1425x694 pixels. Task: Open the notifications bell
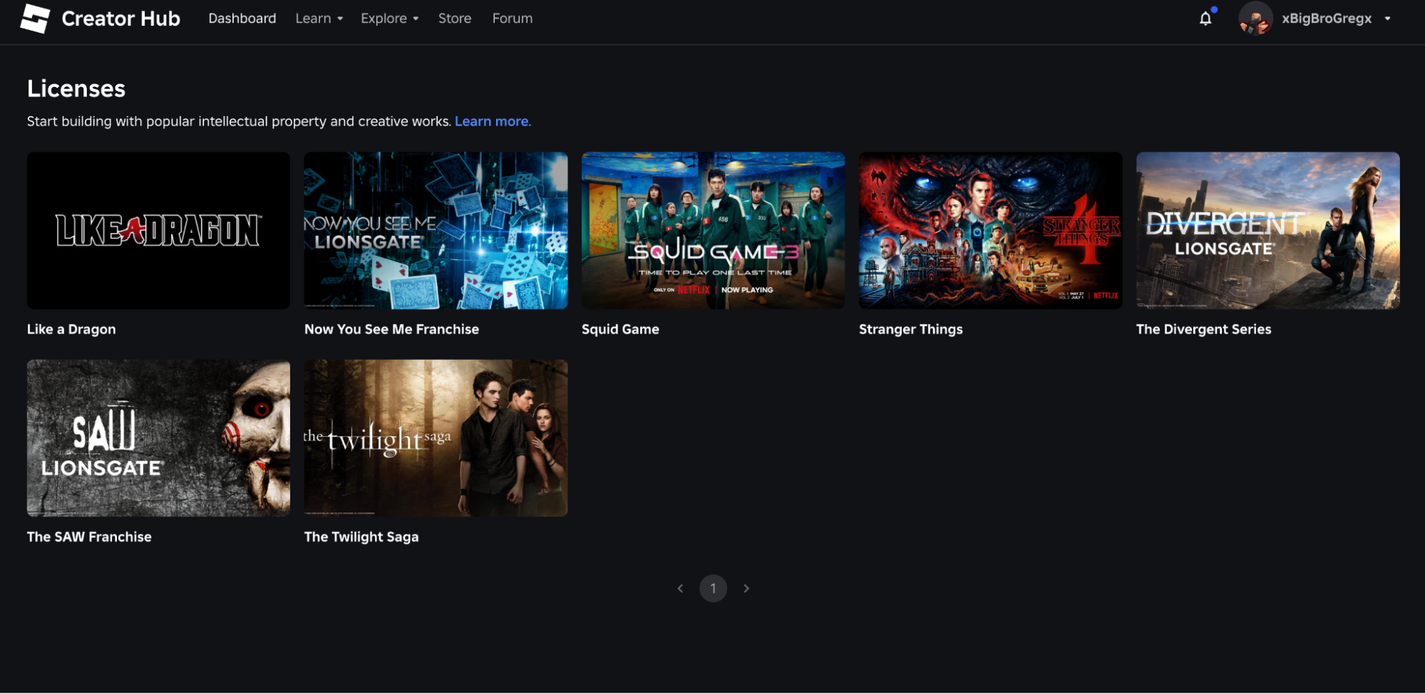1205,19
